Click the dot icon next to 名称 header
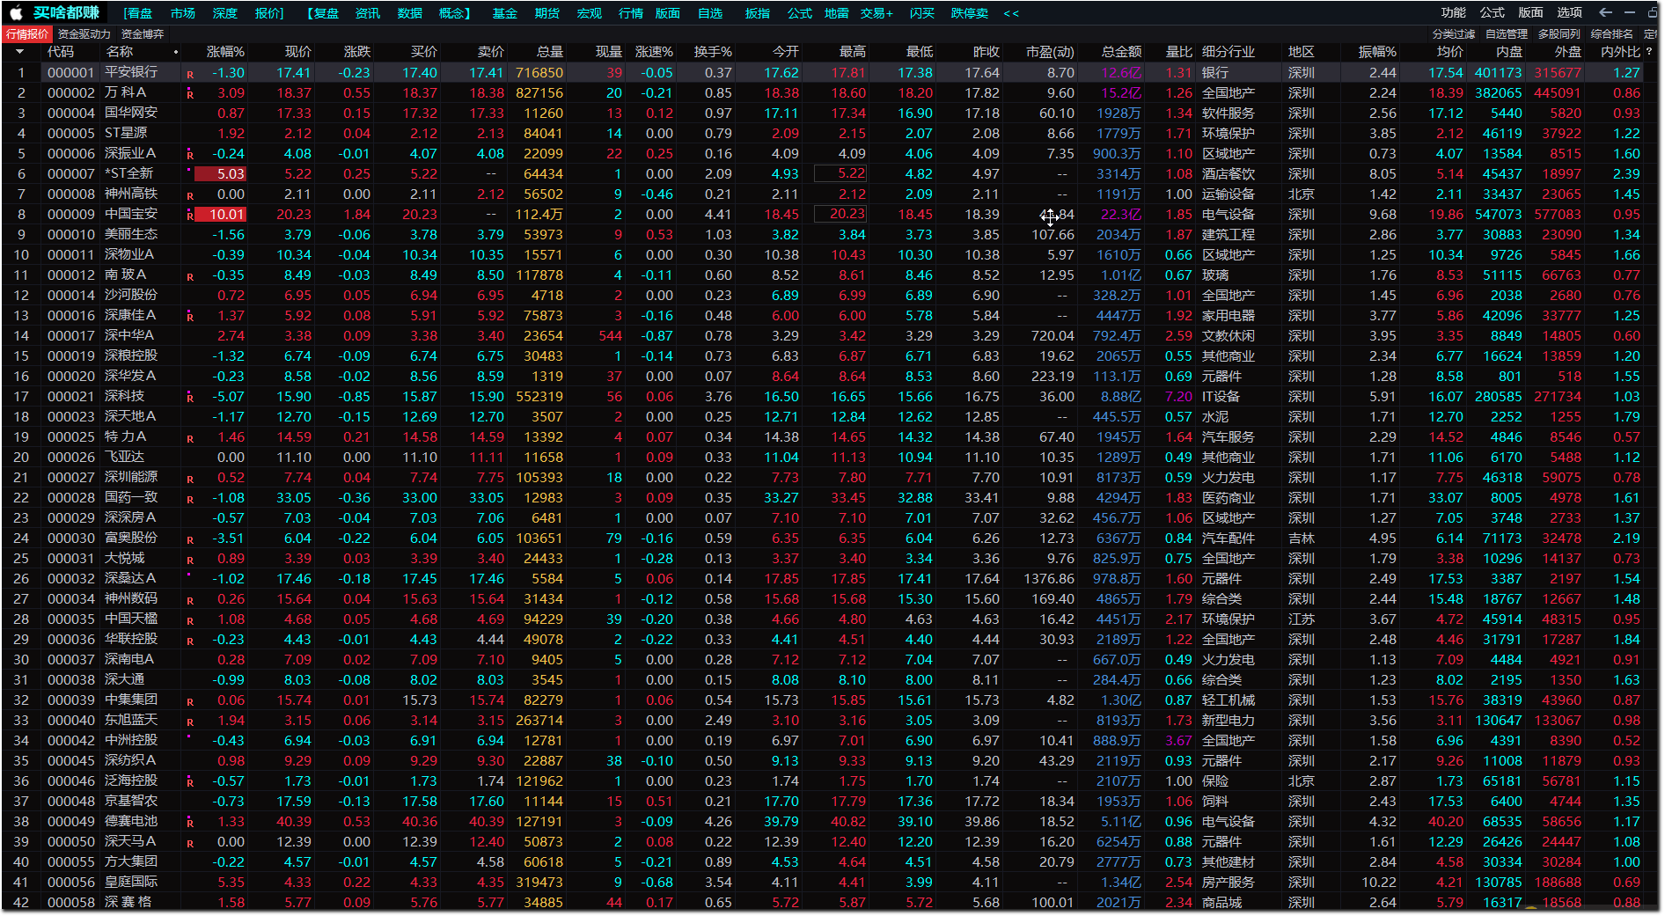 [x=176, y=52]
